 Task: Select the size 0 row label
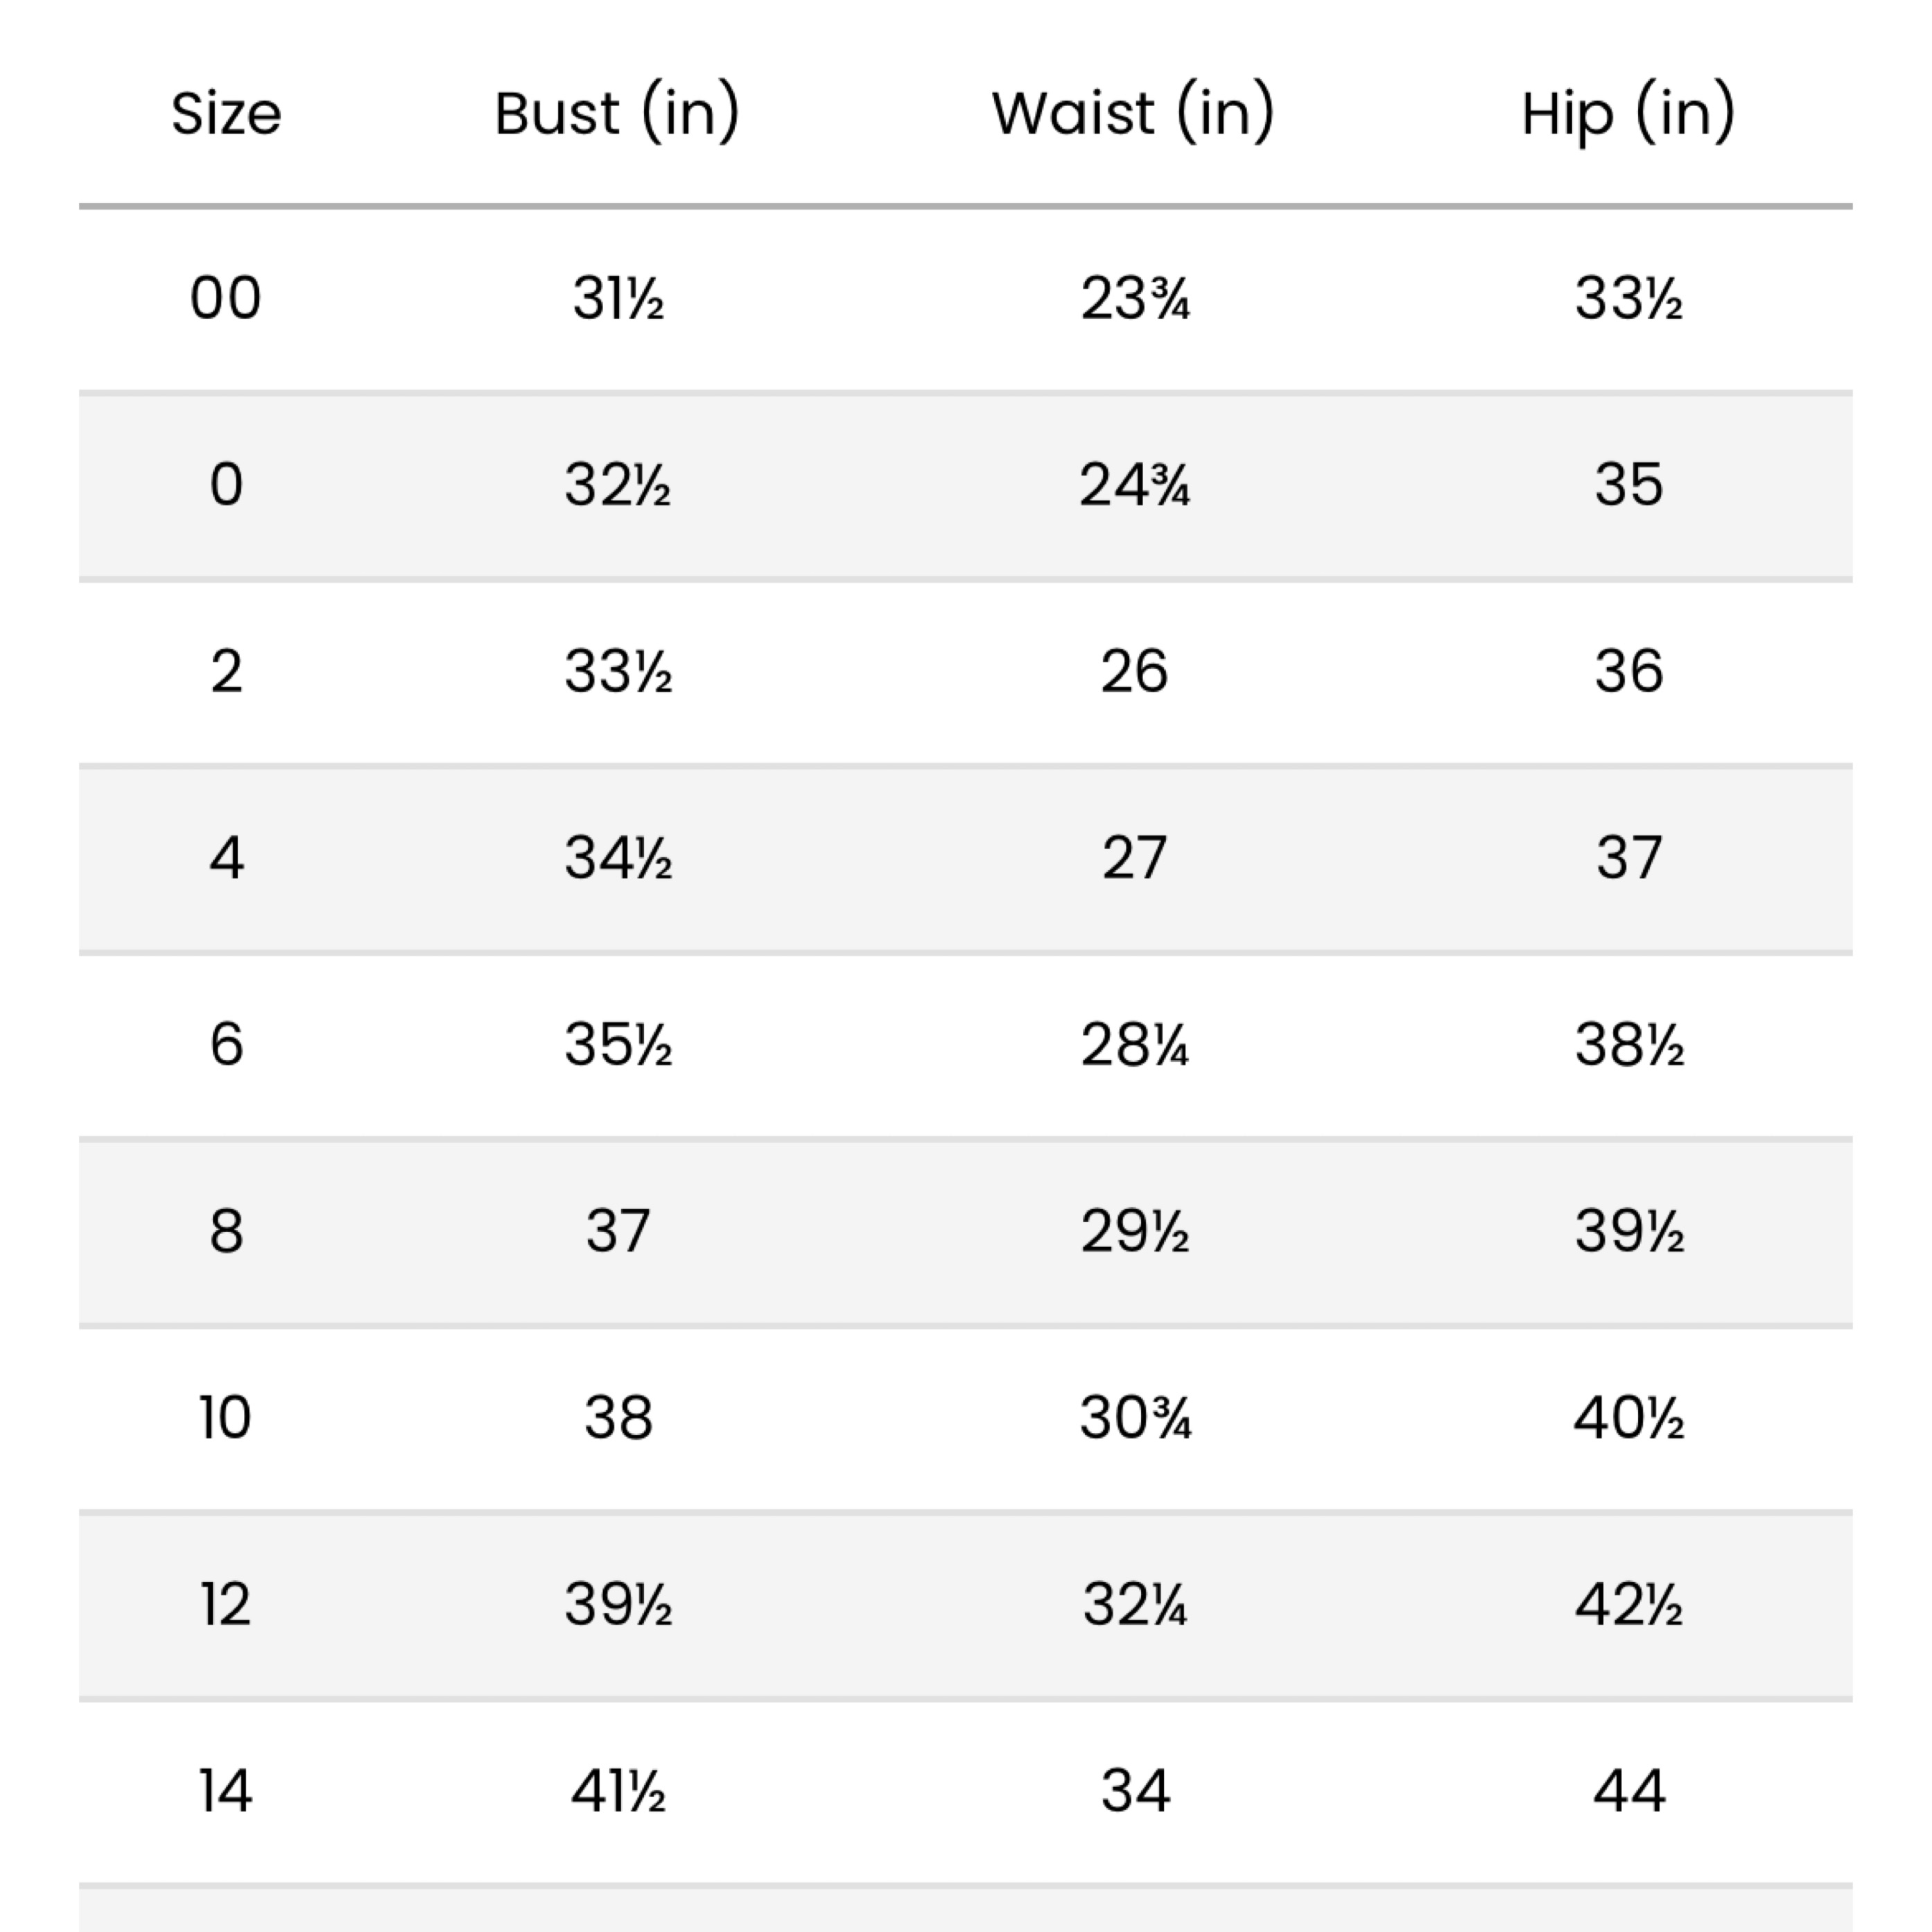pyautogui.click(x=226, y=485)
